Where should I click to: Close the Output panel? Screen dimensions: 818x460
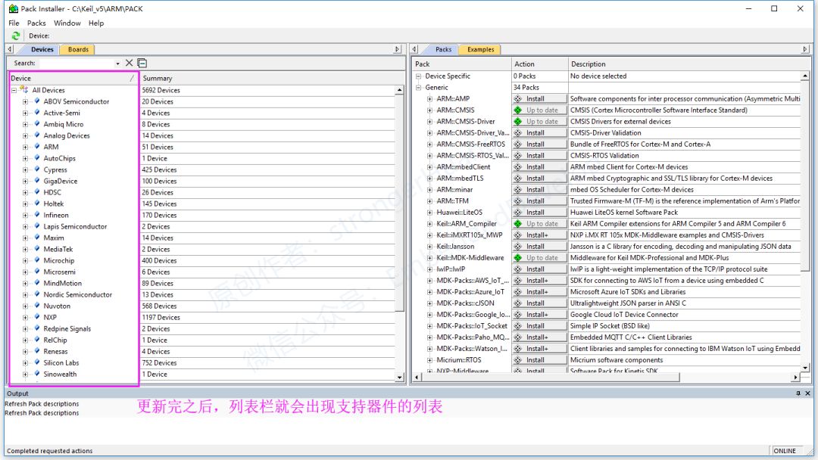807,393
